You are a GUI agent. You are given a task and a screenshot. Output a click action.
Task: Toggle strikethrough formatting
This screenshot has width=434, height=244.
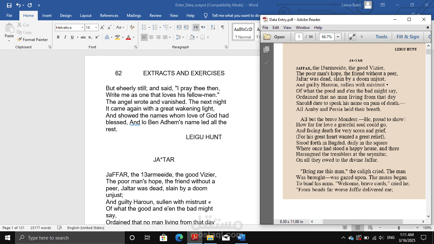point(83,37)
